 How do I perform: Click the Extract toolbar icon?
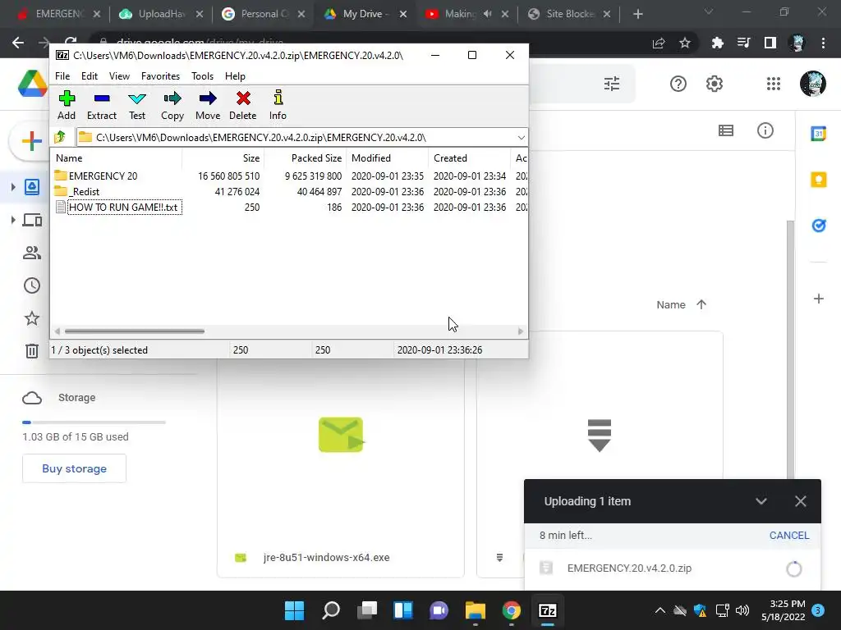[x=101, y=106]
